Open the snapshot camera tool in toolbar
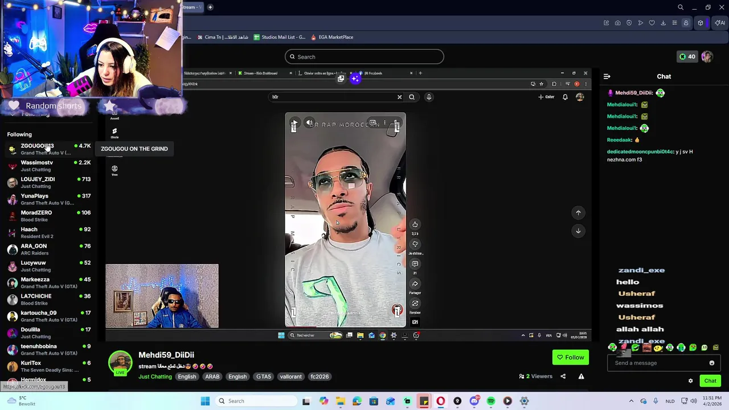729x410 pixels. point(617,23)
